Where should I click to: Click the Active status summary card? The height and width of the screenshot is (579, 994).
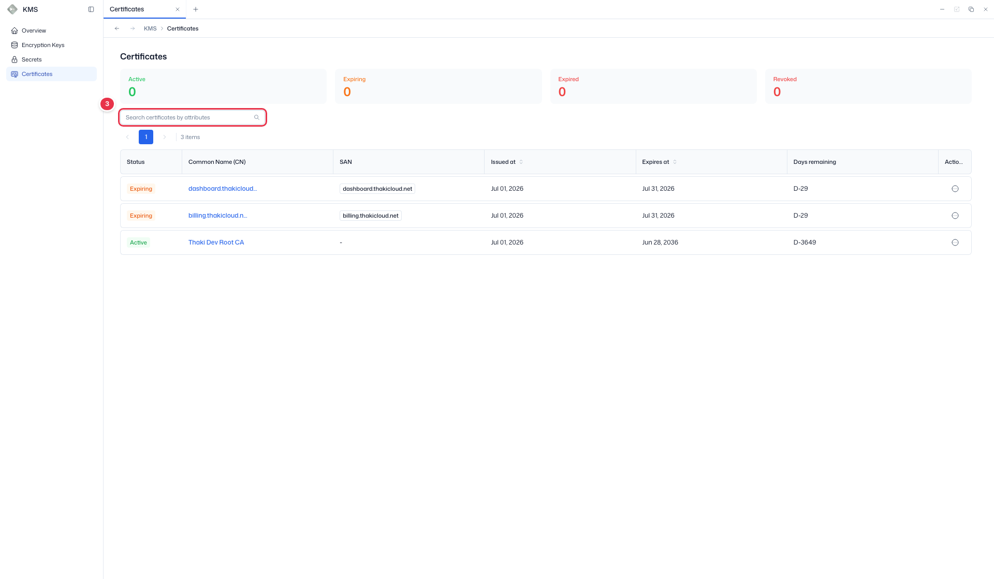point(224,86)
